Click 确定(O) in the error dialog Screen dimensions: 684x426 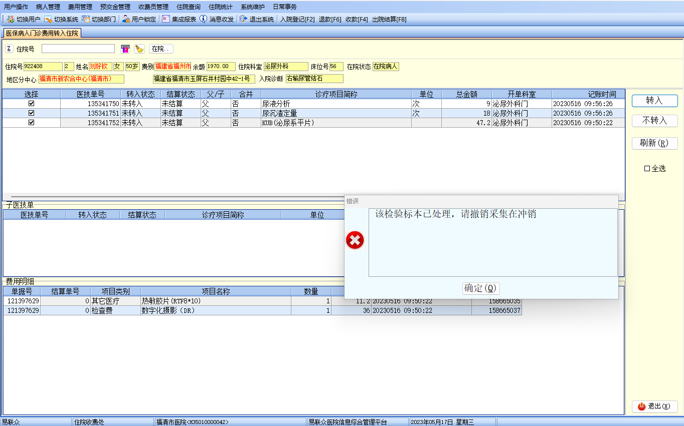(x=481, y=288)
